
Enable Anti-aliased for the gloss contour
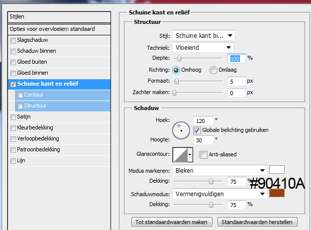(x=204, y=155)
